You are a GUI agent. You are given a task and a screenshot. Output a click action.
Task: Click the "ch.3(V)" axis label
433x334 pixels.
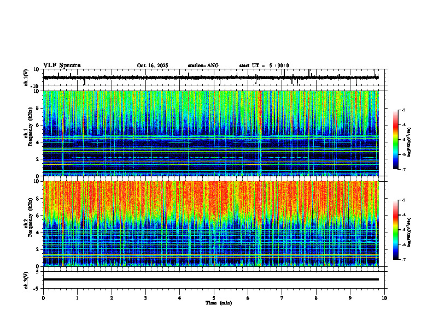click(26, 280)
